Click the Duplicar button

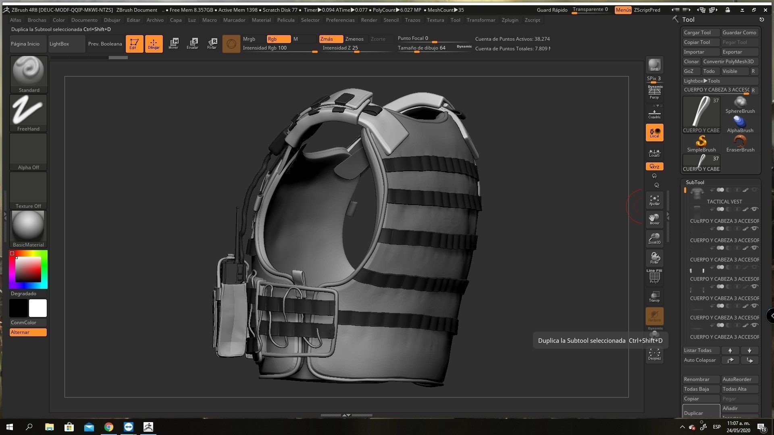(701, 412)
